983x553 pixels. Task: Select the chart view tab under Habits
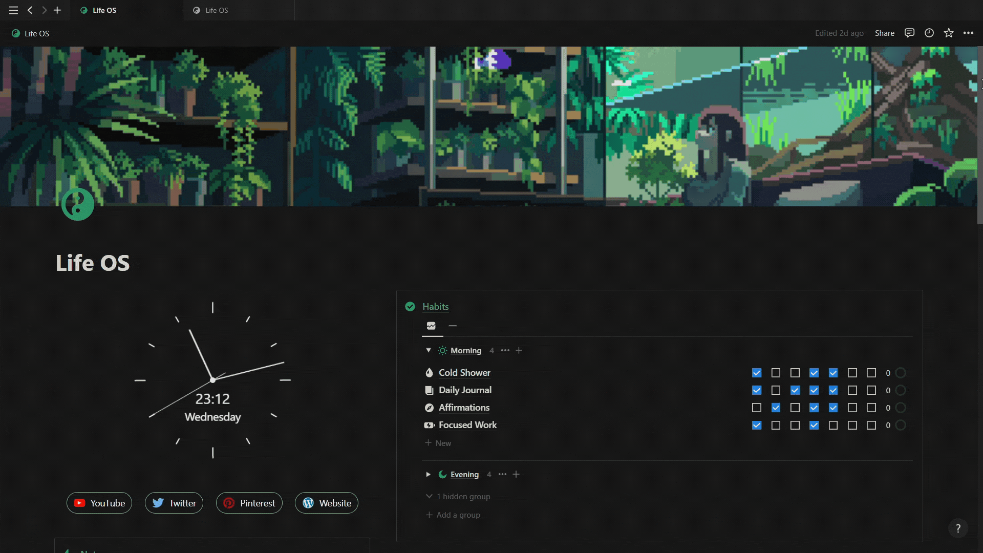[432, 326]
